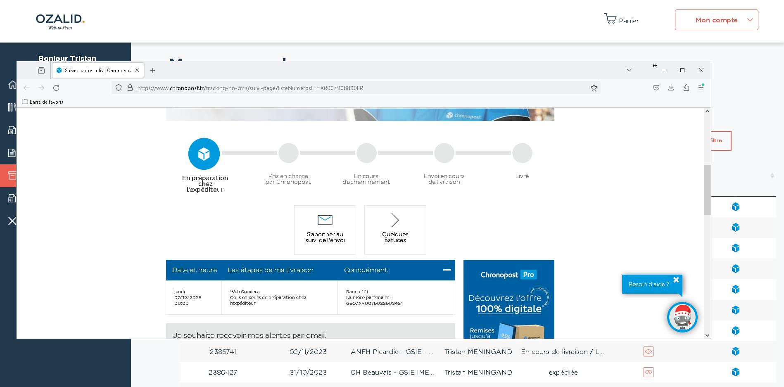Open the Mon compte dropdown
The image size is (784, 387).
tap(716, 20)
